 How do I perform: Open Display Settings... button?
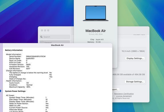[x=135, y=58]
